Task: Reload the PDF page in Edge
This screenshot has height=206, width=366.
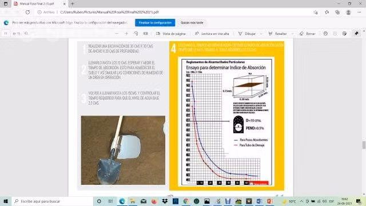Action: (x=27, y=12)
